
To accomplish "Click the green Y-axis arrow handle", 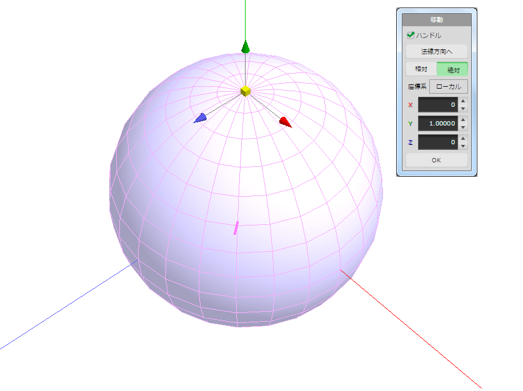I will tap(246, 47).
